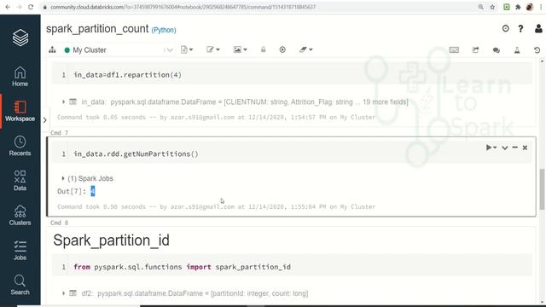Click the browser profile avatar
The image size is (546, 307).
coord(530,7)
